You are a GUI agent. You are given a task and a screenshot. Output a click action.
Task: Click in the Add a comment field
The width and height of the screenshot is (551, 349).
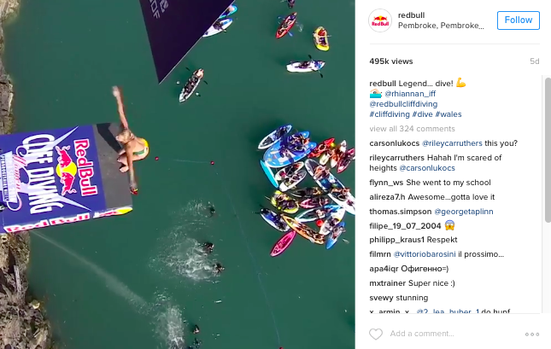(x=454, y=334)
